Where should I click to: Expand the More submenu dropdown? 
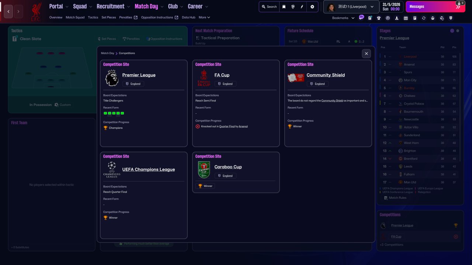[204, 17]
